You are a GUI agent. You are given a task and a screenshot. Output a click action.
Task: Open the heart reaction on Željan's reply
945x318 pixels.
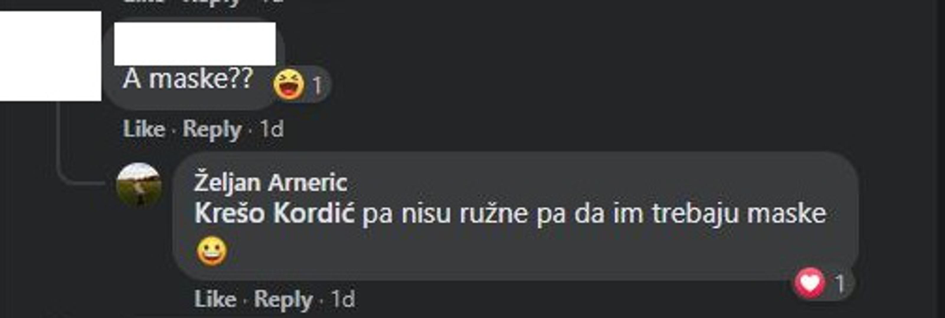(810, 282)
